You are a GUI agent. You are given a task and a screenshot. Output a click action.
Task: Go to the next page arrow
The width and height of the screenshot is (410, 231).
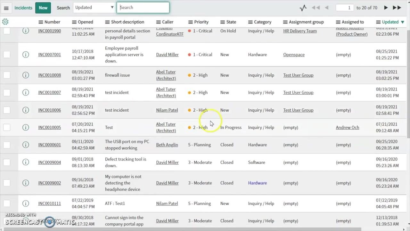[386, 8]
